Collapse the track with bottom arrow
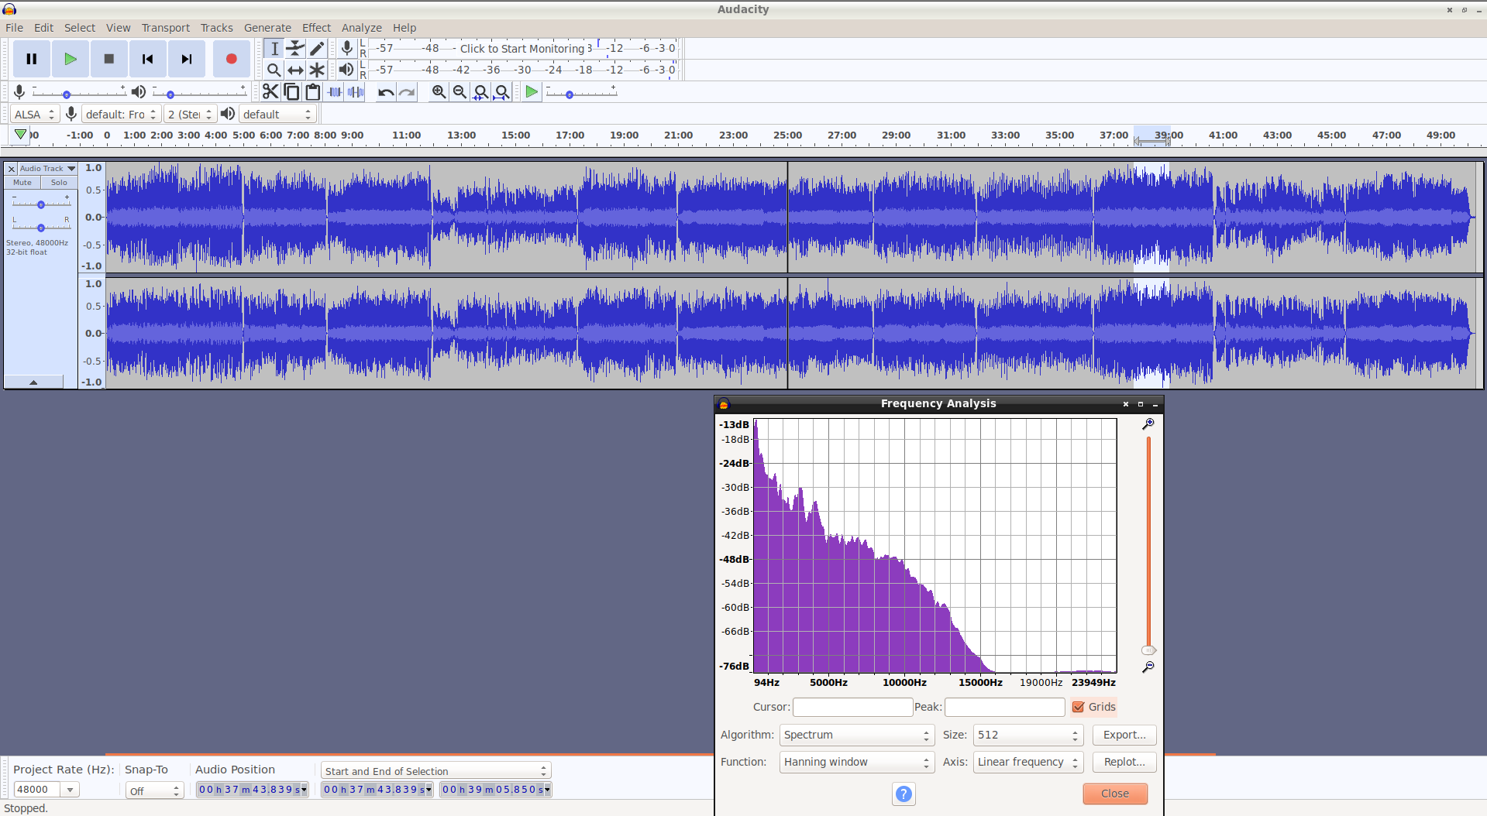 33,382
